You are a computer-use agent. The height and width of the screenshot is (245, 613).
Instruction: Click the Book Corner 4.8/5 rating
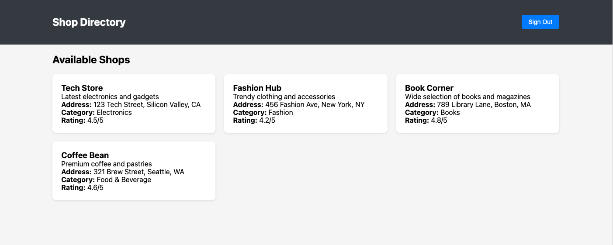[x=426, y=120]
